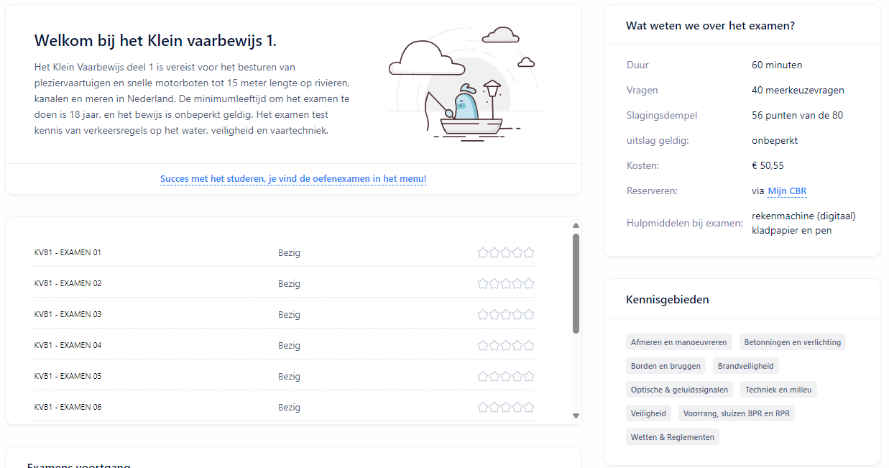The height and width of the screenshot is (468, 889).
Task: Follow the 'Succes met het studeren' link
Action: [x=293, y=179]
